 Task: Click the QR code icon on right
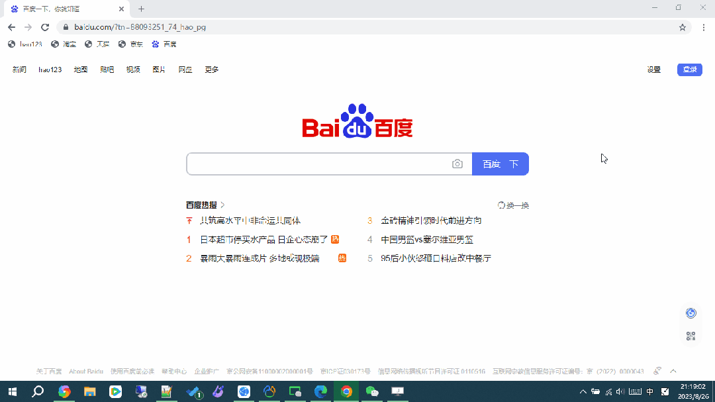(x=691, y=336)
